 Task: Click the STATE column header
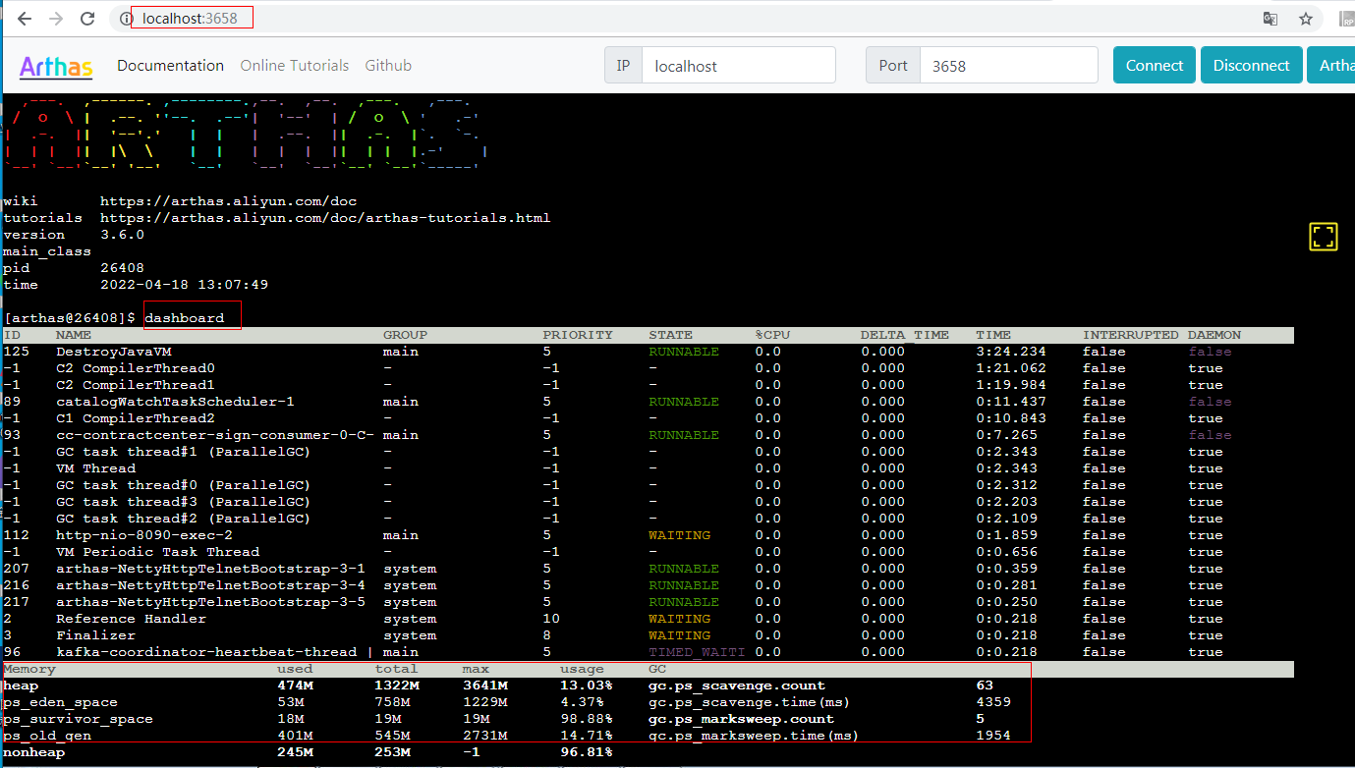pyautogui.click(x=671, y=335)
